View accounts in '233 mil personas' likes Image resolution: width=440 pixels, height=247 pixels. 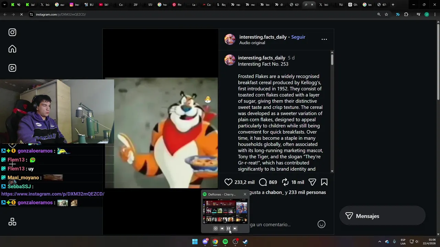tap(307, 192)
